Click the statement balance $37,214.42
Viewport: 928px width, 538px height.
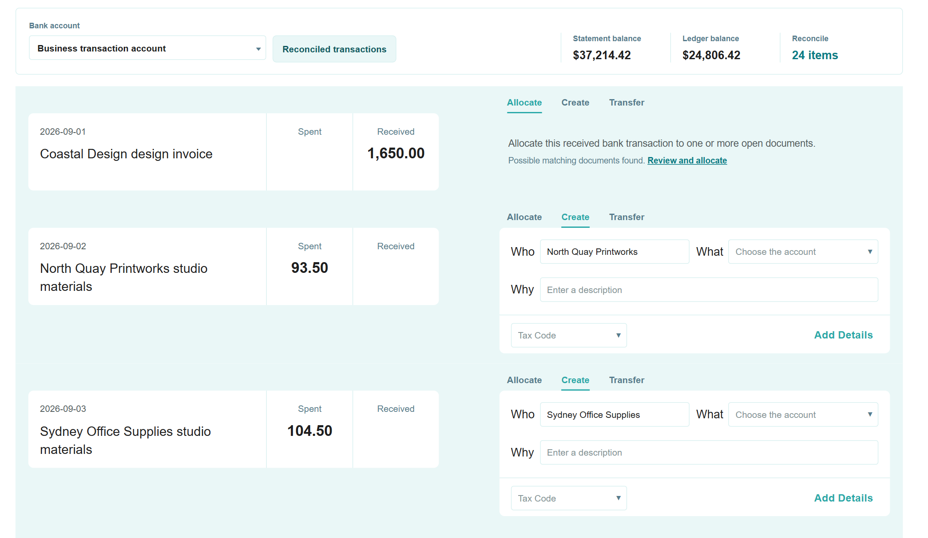pyautogui.click(x=601, y=55)
